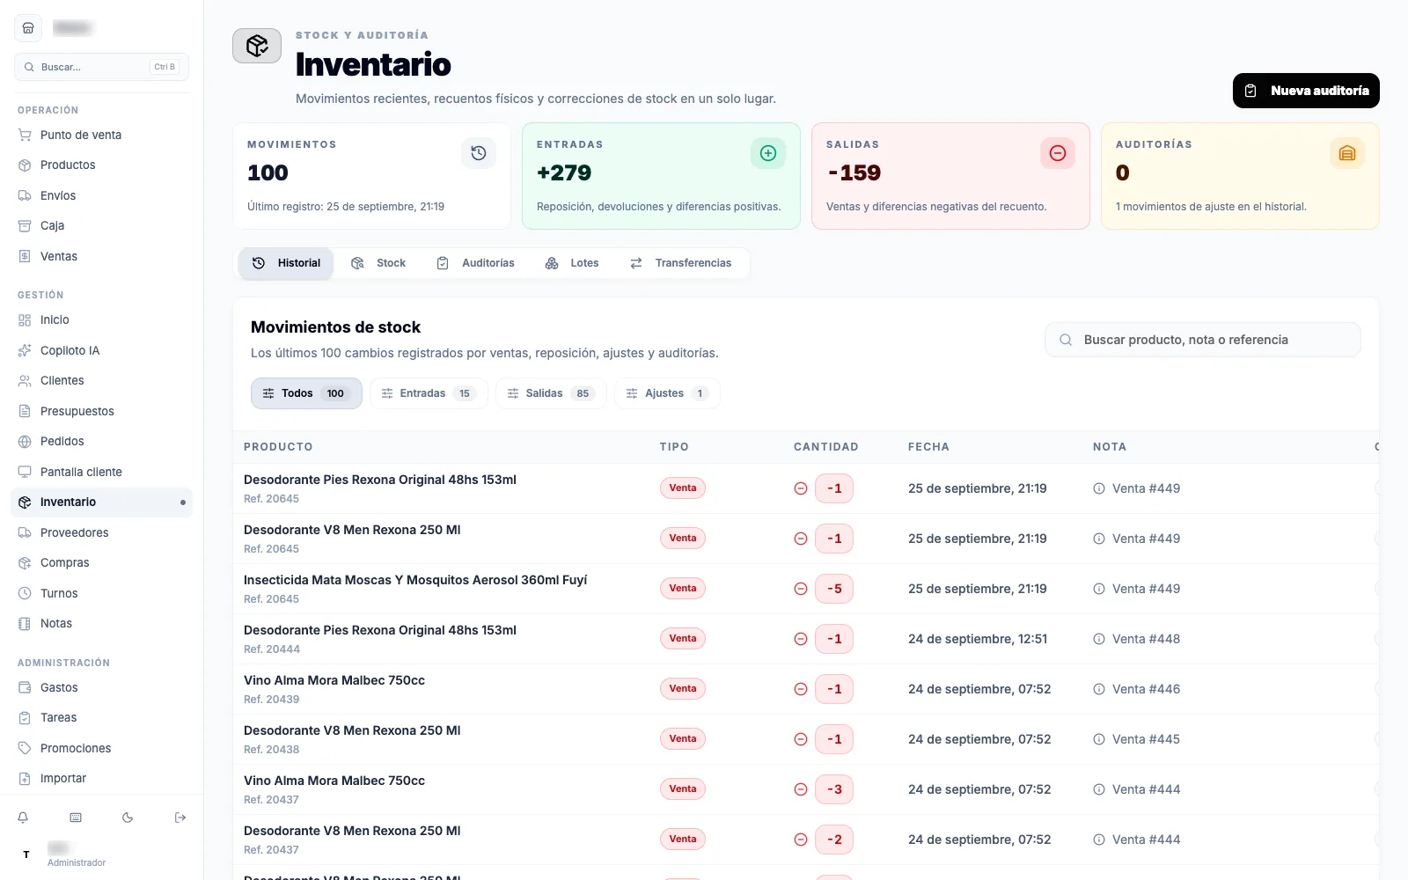Filter movements by Ajustes 1

(667, 393)
